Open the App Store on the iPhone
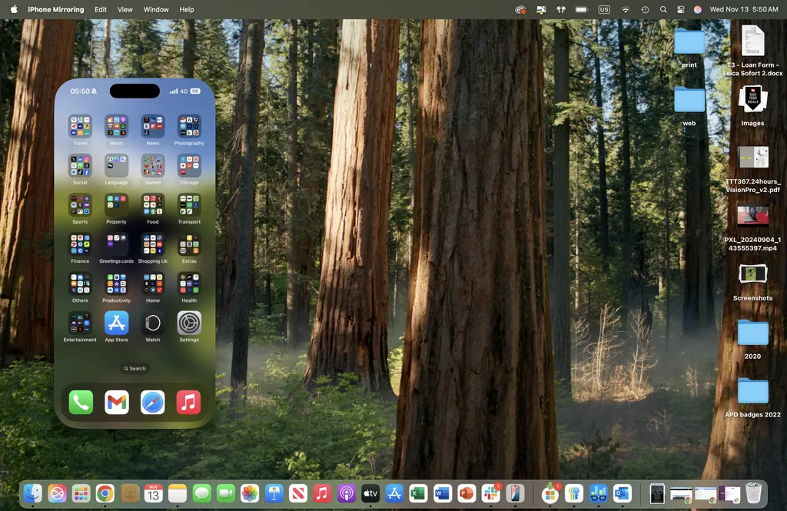787x511 pixels. [x=116, y=323]
